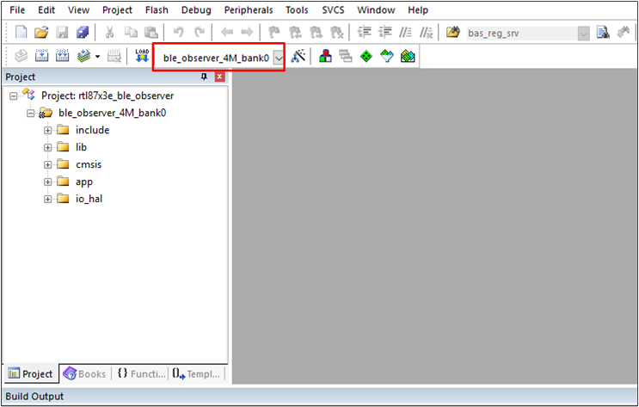Collapse the Project rtl87x3e_ble_observer root node
Image resolution: width=639 pixels, height=407 pixels.
[x=14, y=96]
